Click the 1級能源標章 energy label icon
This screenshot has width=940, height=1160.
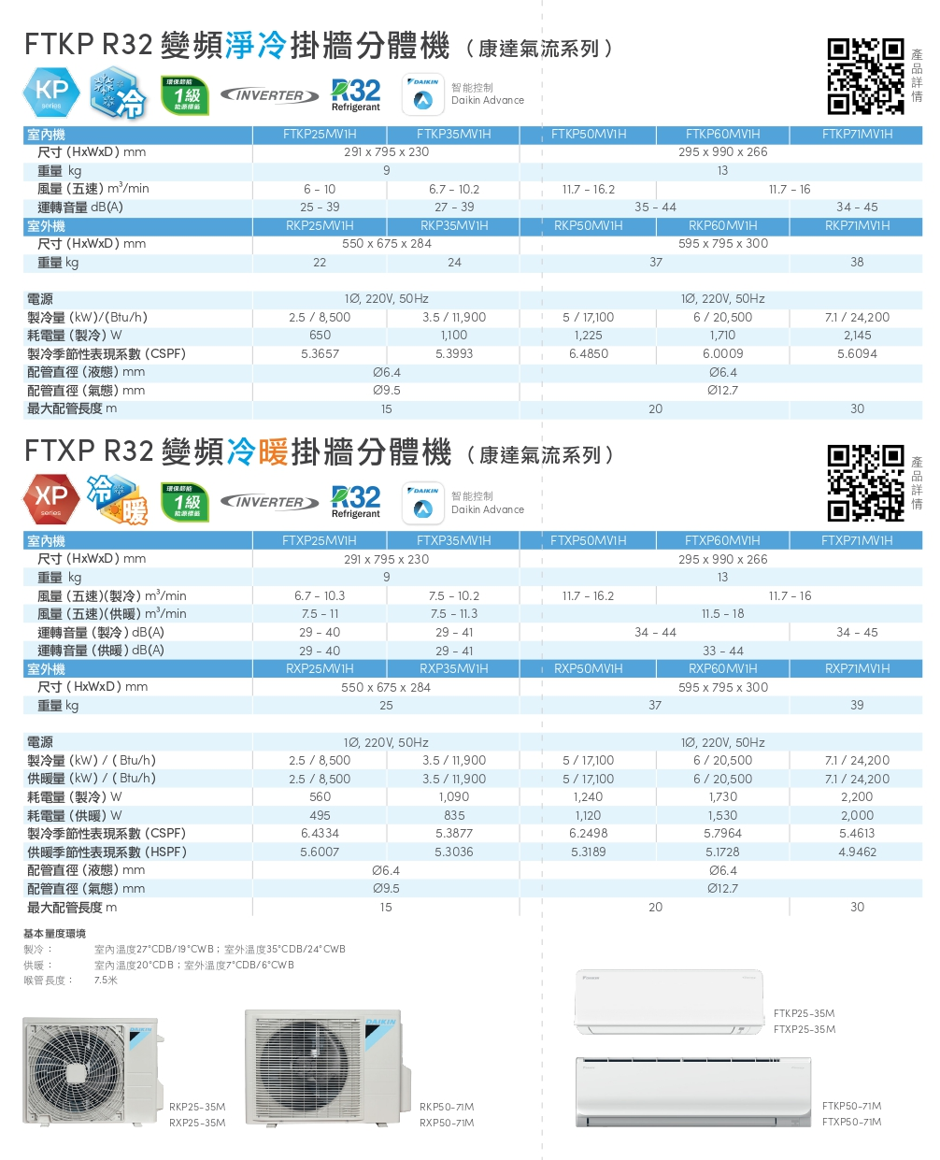point(183,93)
